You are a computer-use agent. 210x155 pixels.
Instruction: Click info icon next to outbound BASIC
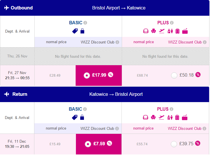(x=85, y=23)
